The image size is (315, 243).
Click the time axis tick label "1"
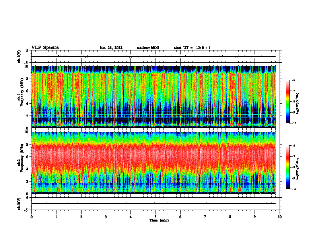tap(56, 217)
